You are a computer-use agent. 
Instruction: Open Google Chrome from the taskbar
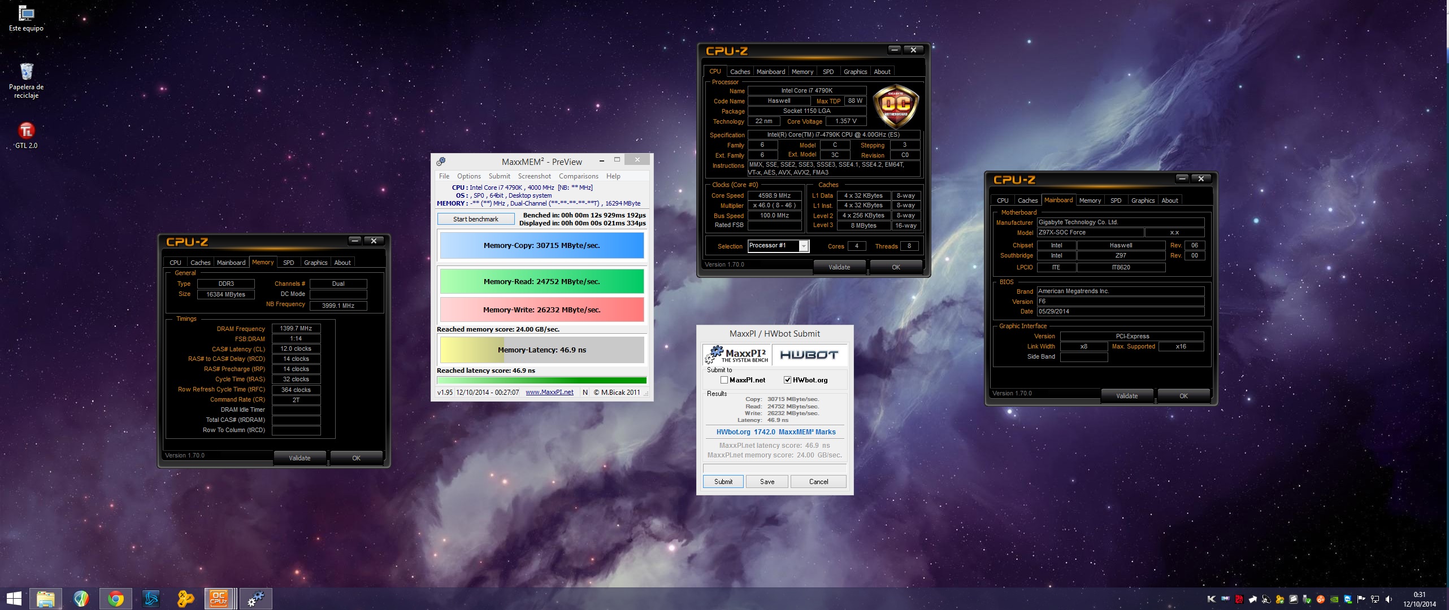[x=116, y=599]
